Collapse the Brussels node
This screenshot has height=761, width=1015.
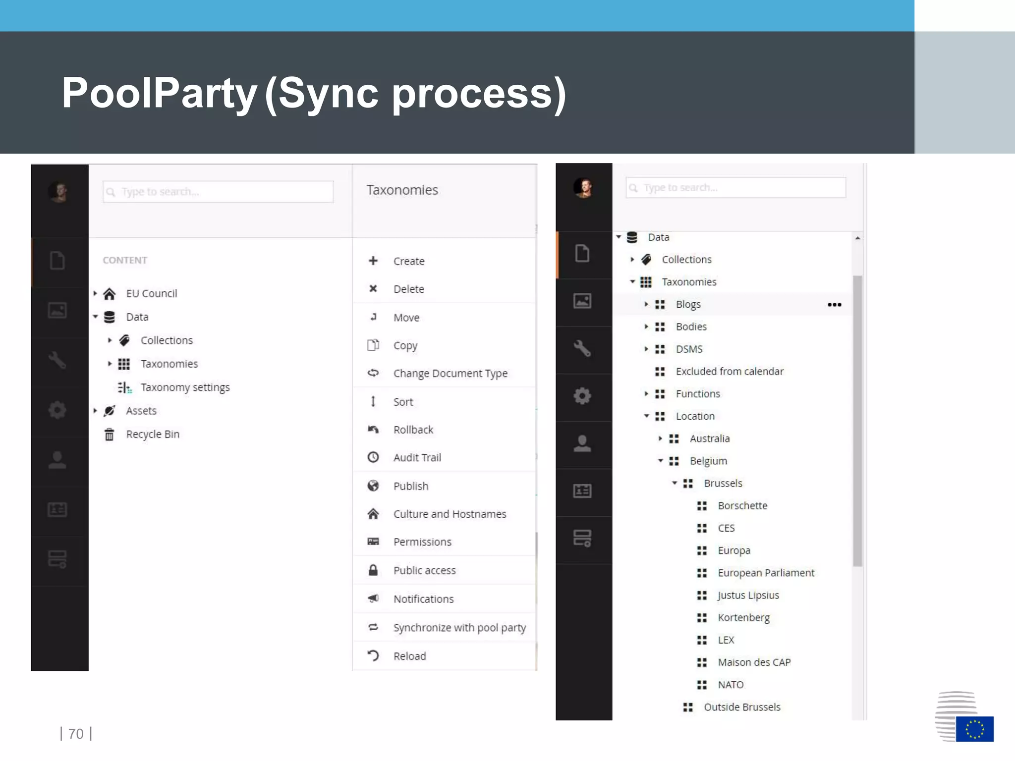tap(674, 483)
